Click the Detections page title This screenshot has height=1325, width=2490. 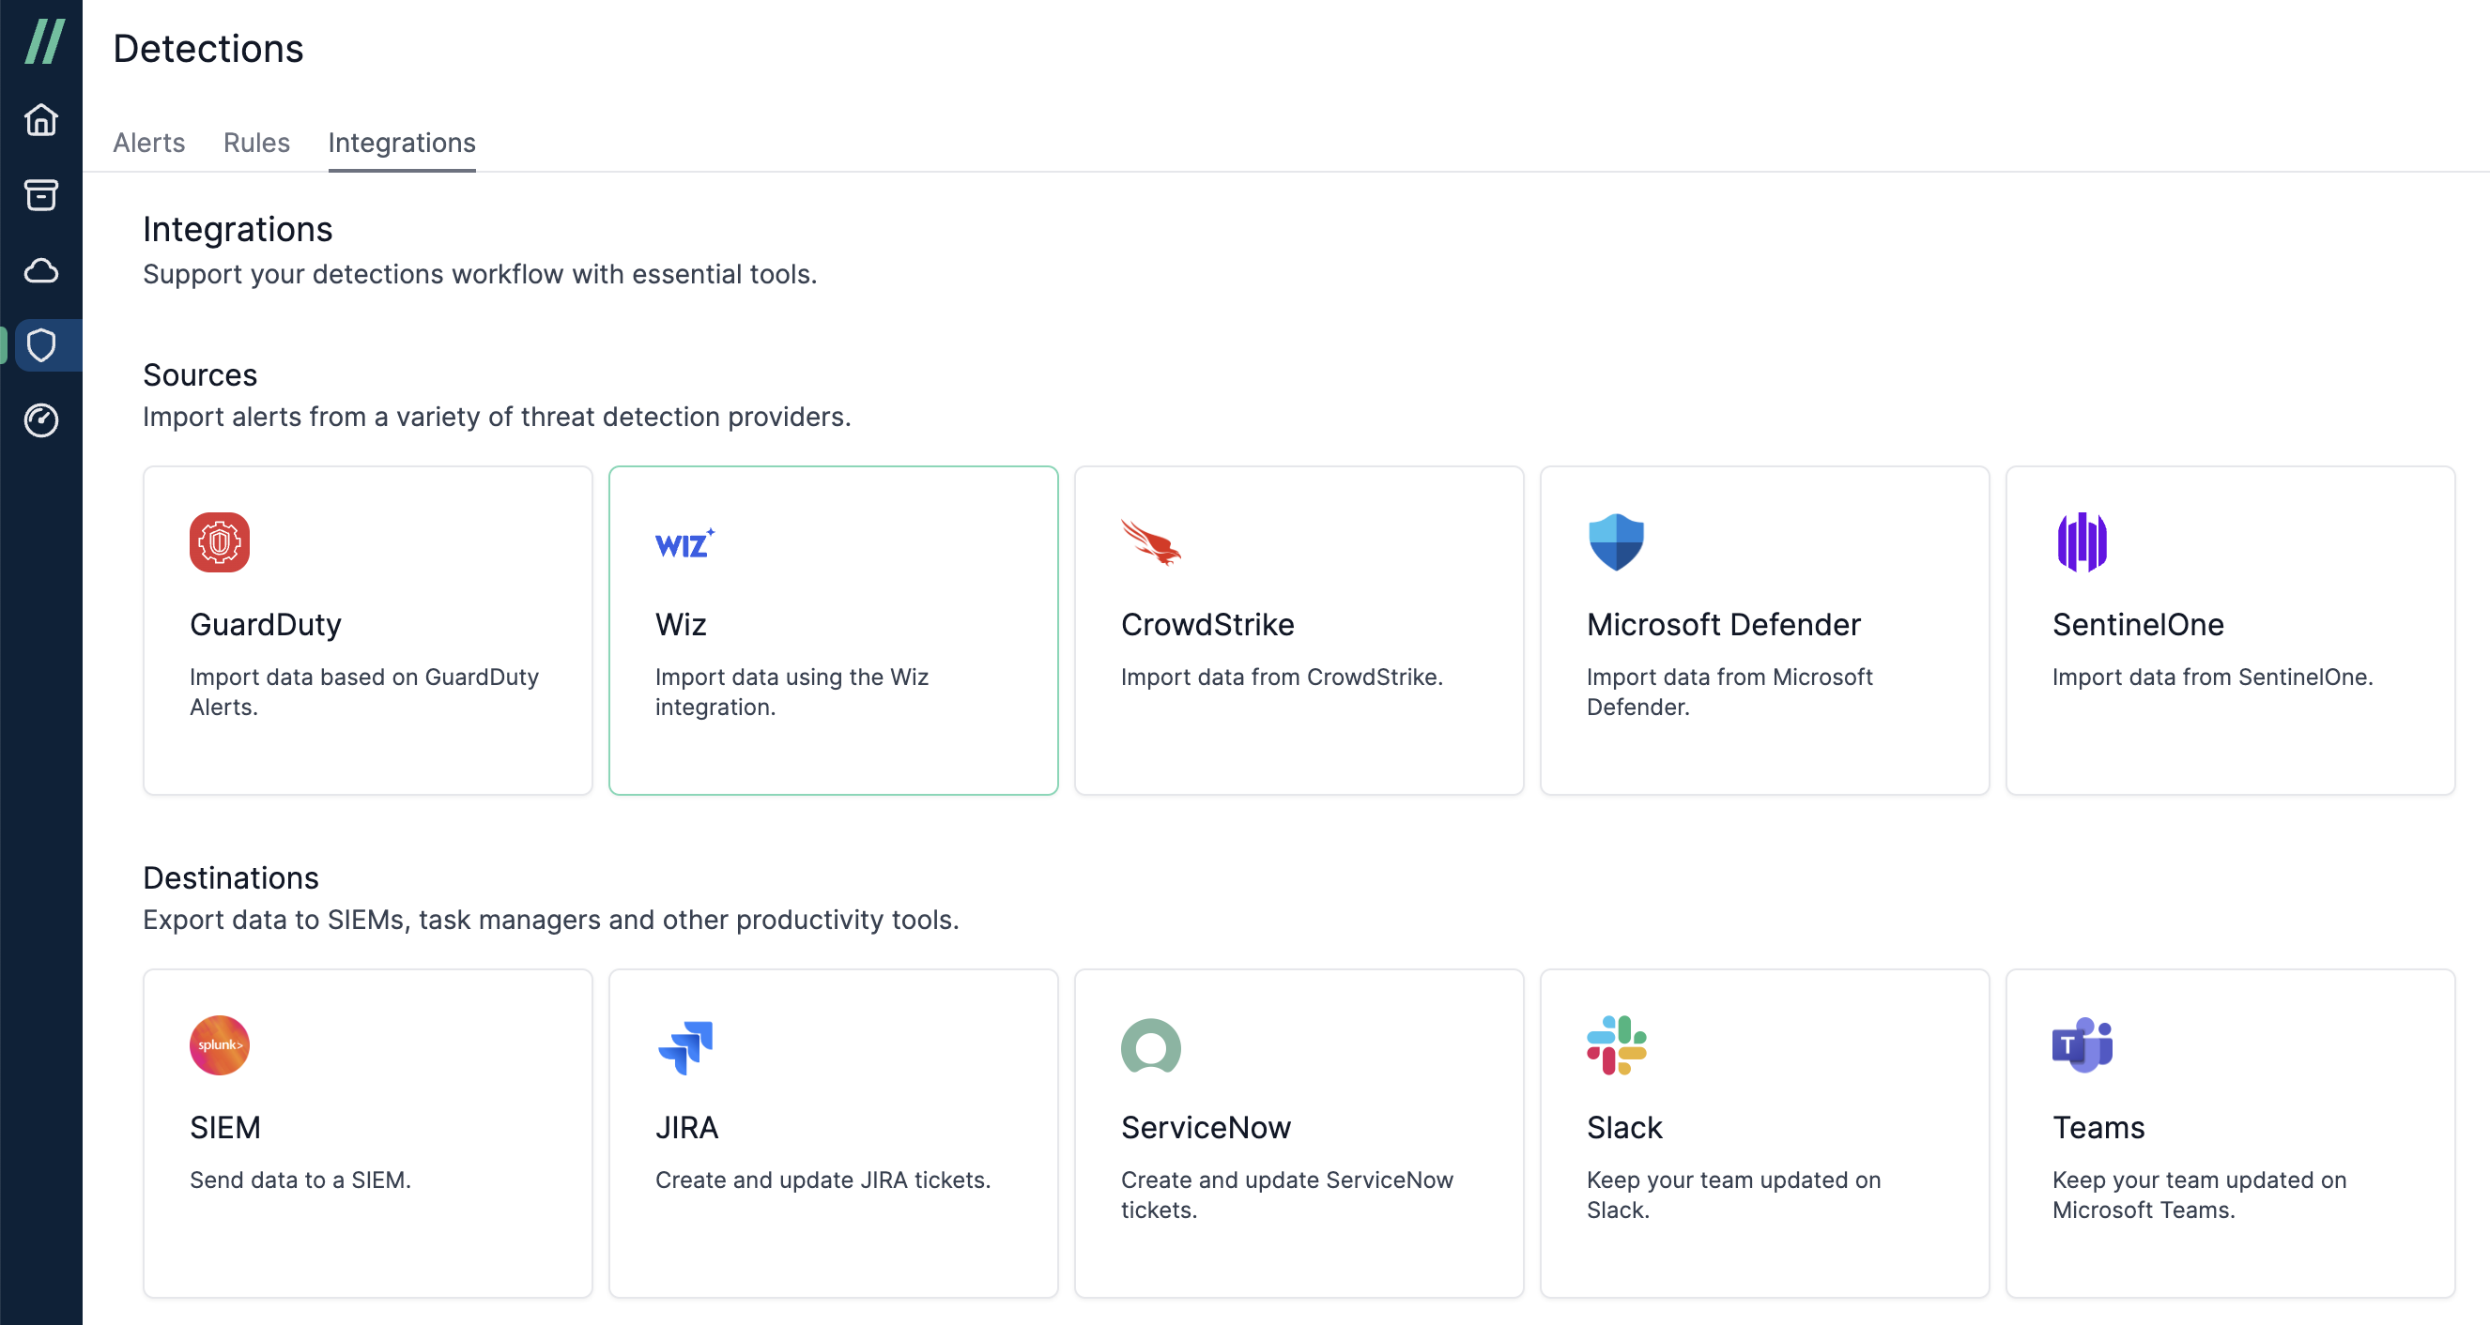[x=207, y=48]
